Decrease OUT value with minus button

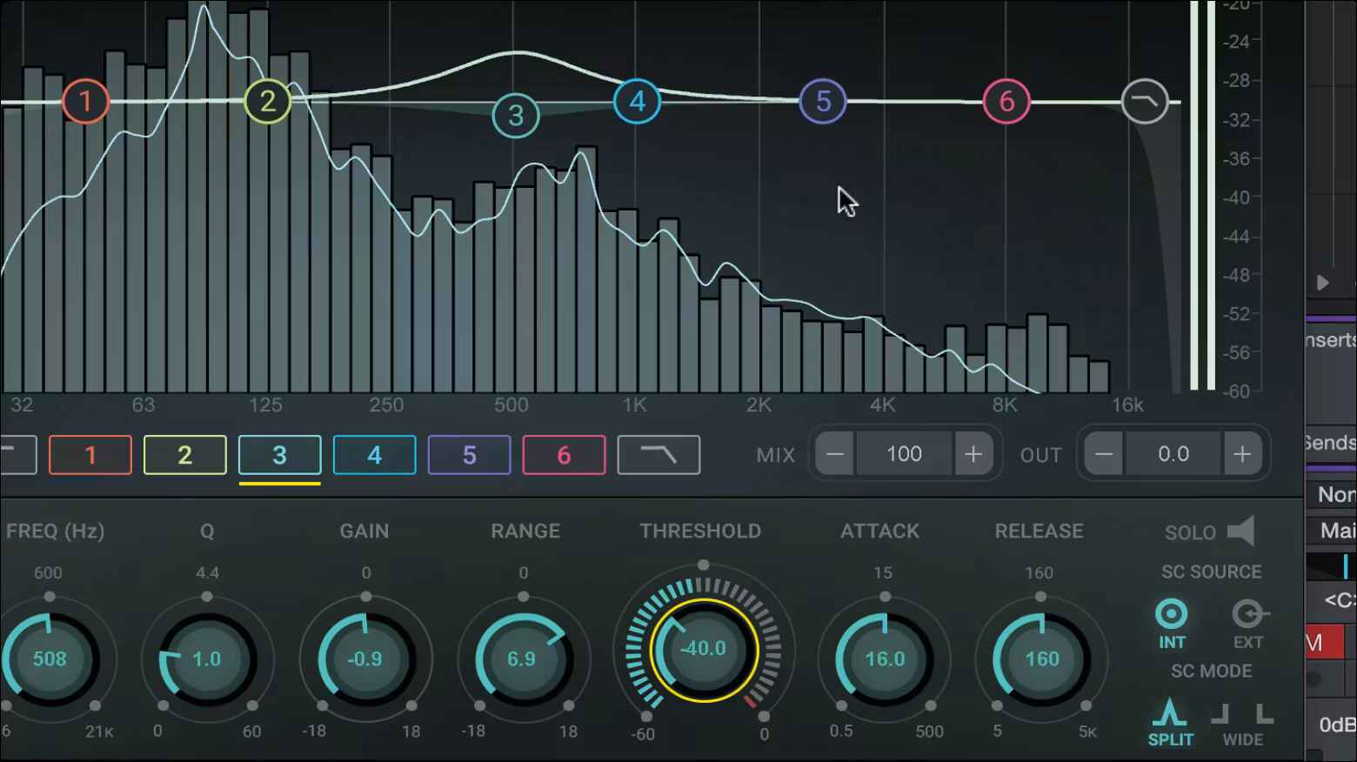click(1104, 454)
